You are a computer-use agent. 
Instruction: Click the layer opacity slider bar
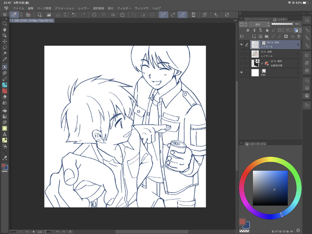[282, 24]
